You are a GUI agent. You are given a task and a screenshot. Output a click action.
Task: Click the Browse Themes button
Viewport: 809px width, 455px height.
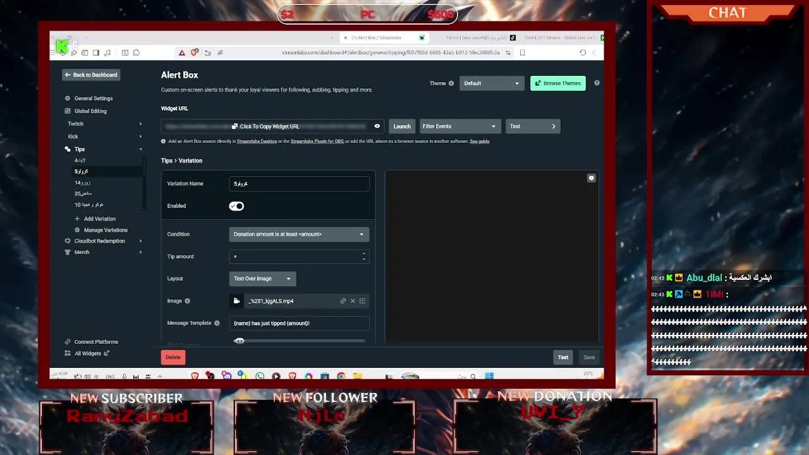(x=558, y=83)
